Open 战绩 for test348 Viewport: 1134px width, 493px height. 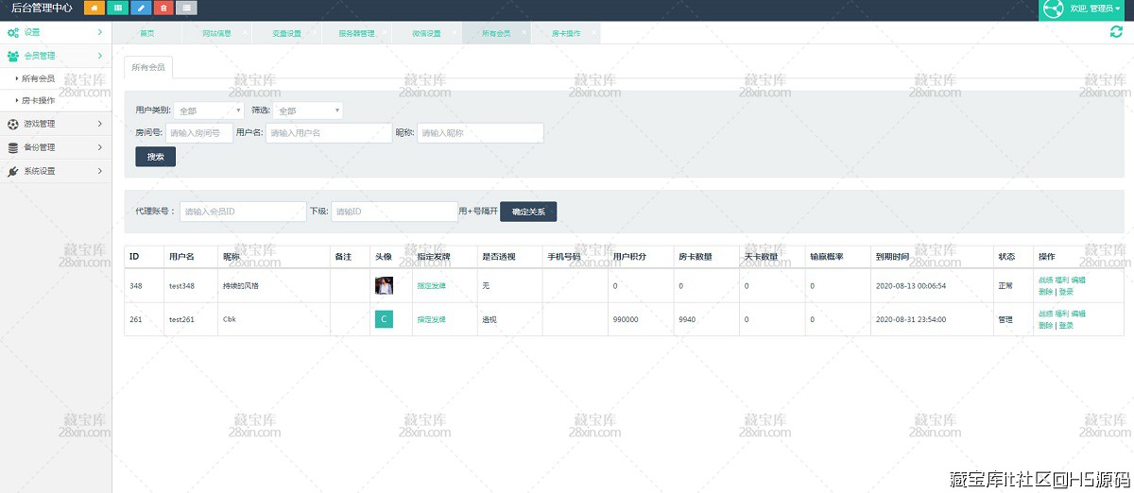tap(1045, 280)
